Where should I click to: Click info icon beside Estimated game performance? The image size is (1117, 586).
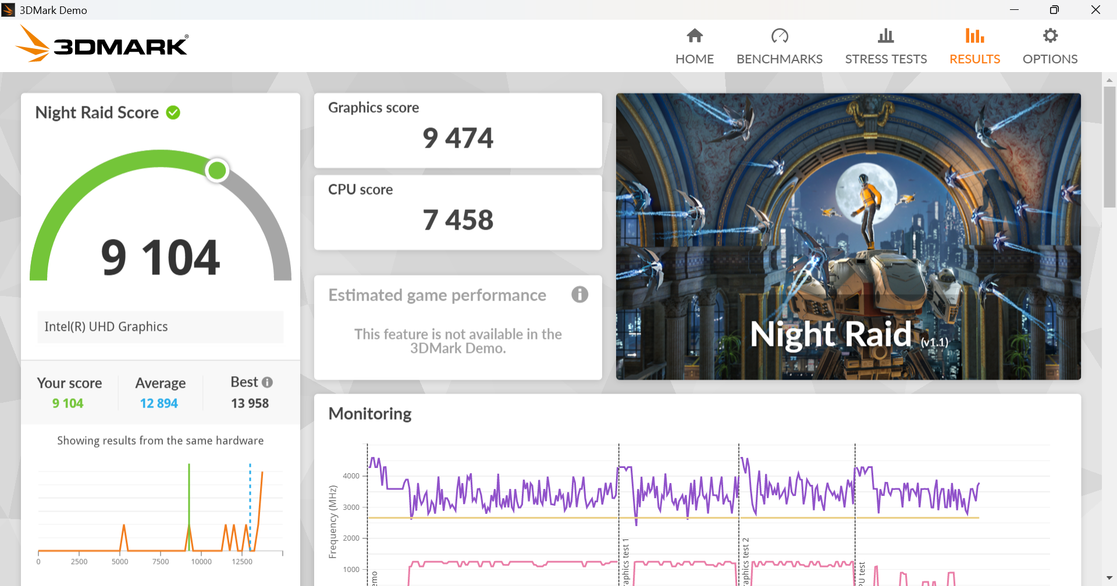point(579,295)
